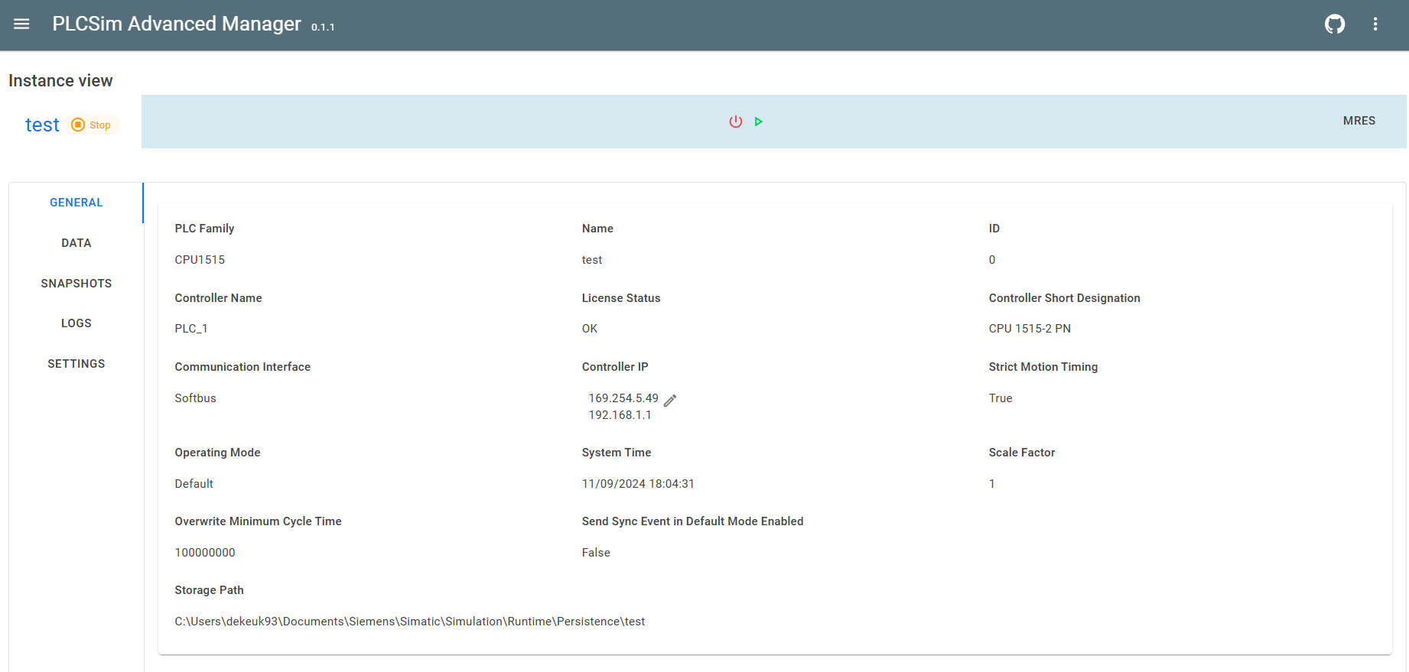Screen dimensions: 1409x672
Task: Click the orange Stop status chip
Action: pos(92,125)
